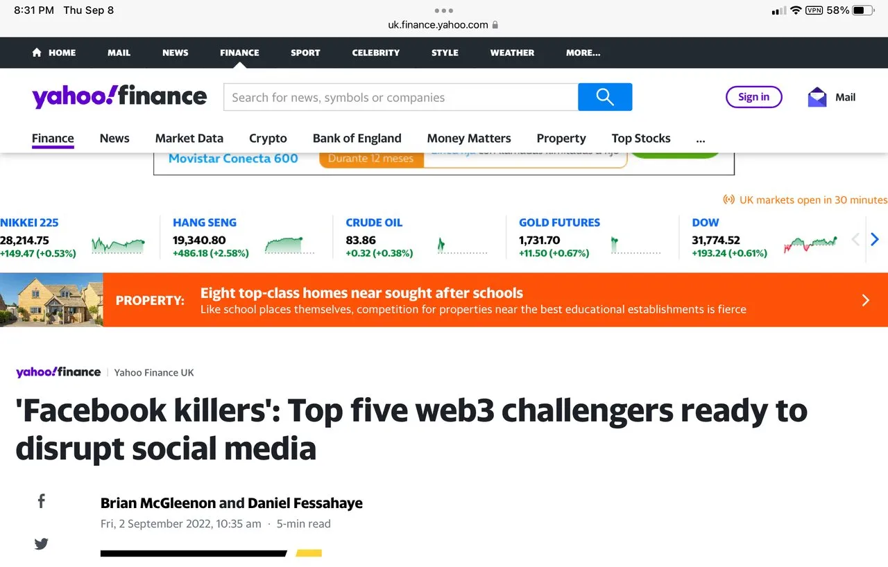Open Eight top-class homes property headline
Screen dimensions: 888x567
[361, 293]
